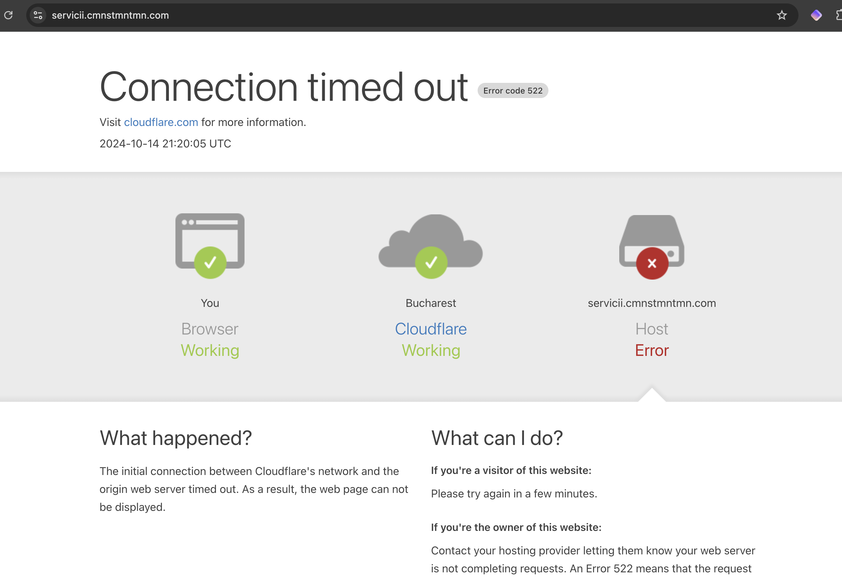Image resolution: width=842 pixels, height=582 pixels.
Task: Click the red 'Error' status under Host
Action: coord(652,350)
